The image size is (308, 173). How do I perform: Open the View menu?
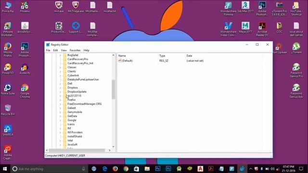[x=64, y=50]
